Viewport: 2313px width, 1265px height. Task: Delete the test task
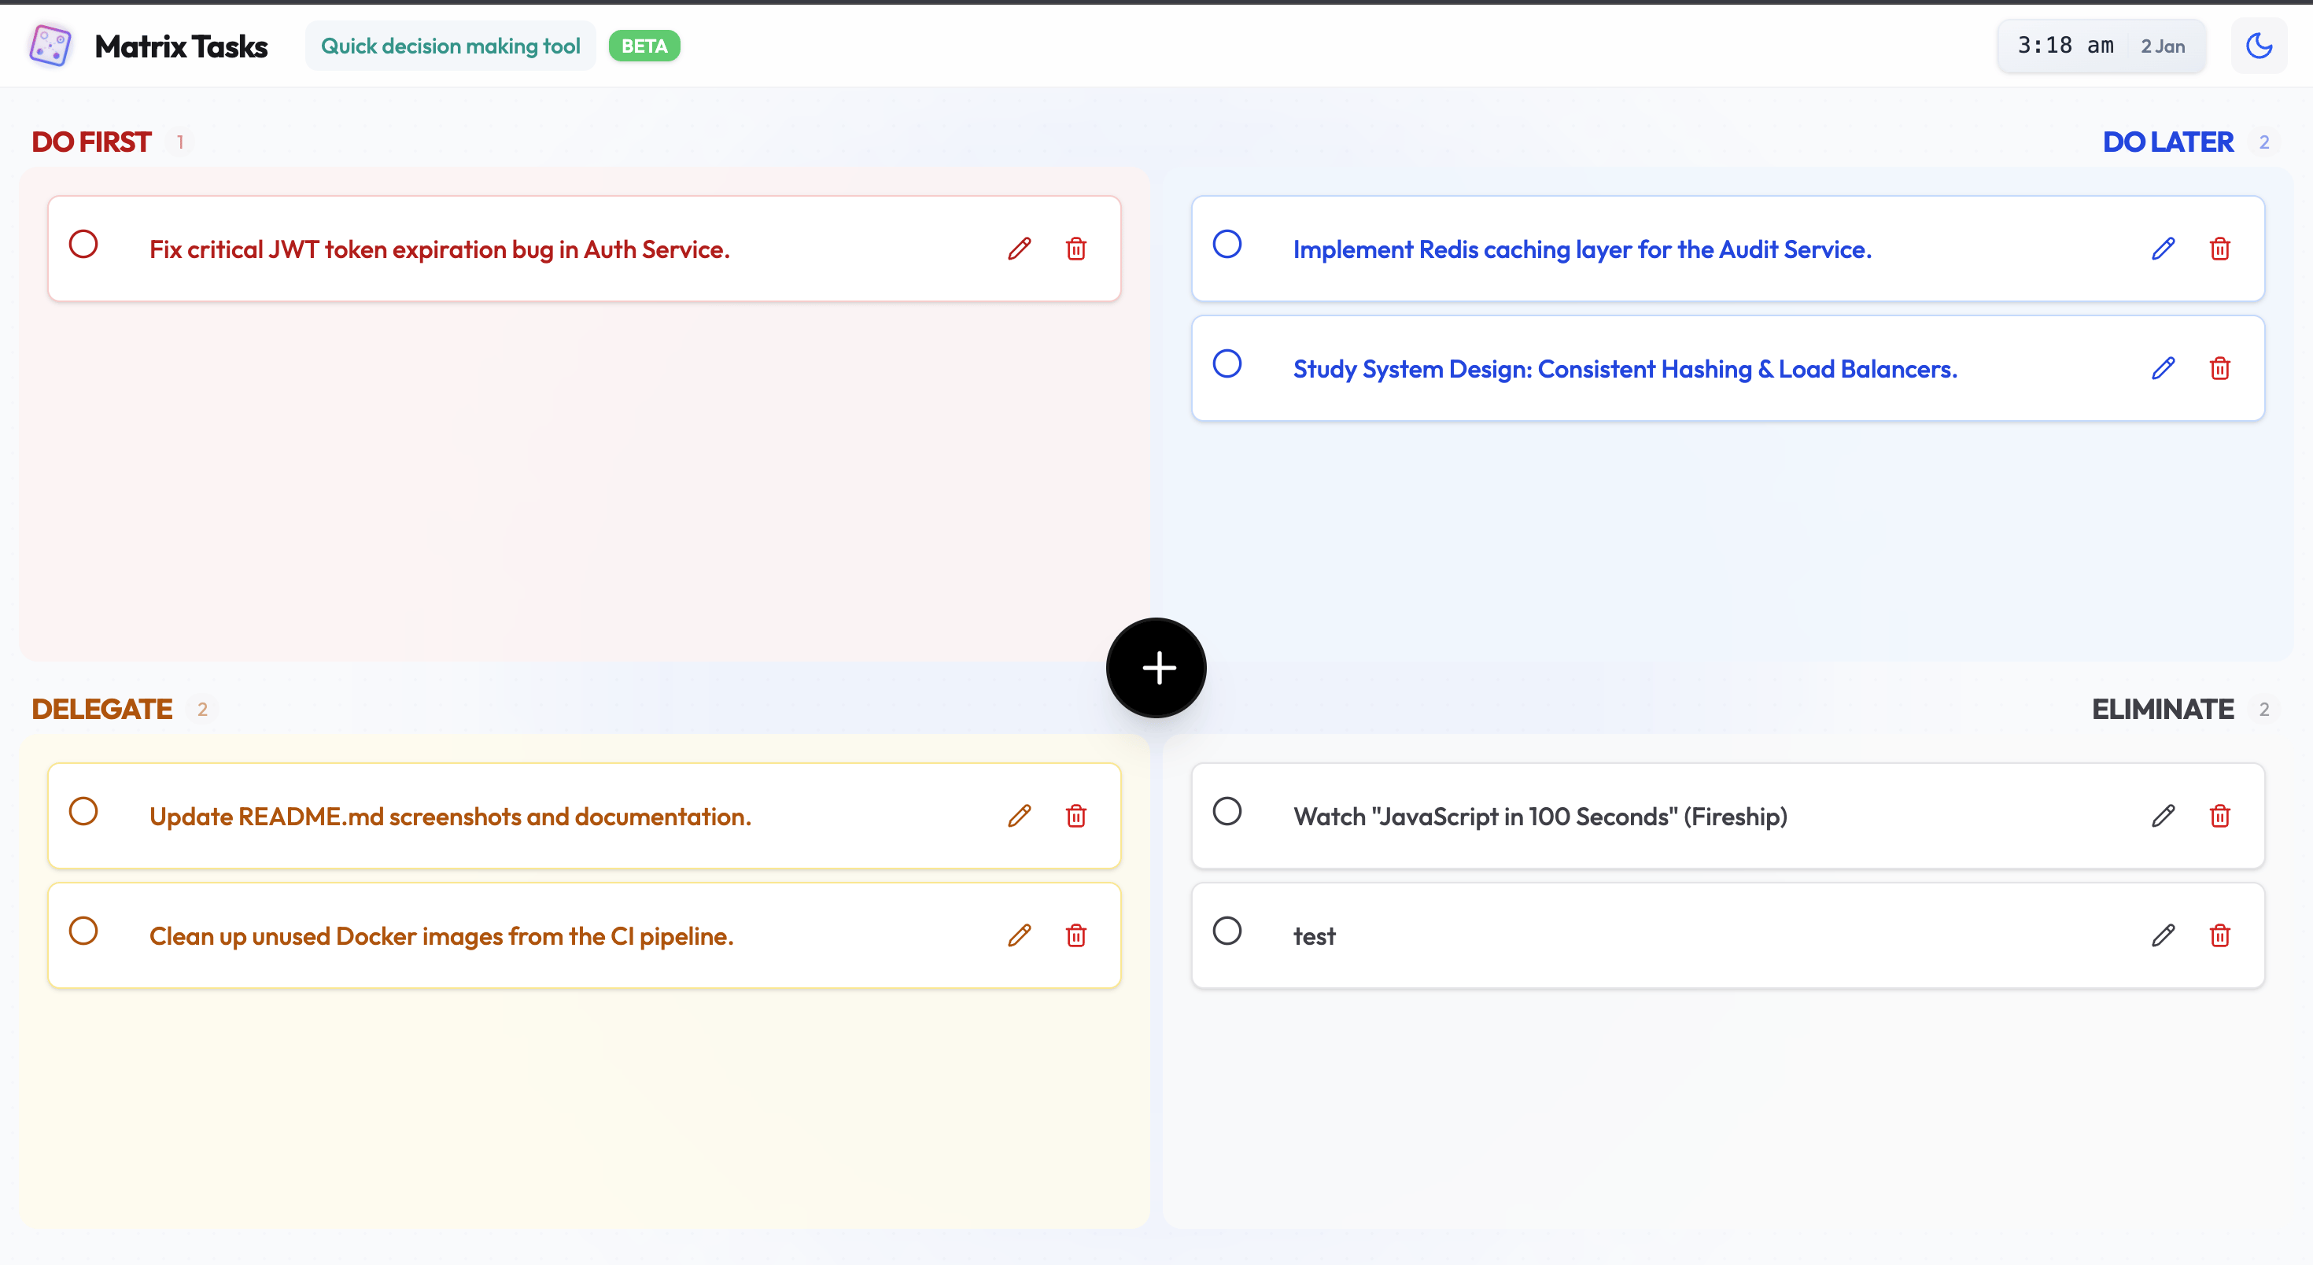[2219, 935]
